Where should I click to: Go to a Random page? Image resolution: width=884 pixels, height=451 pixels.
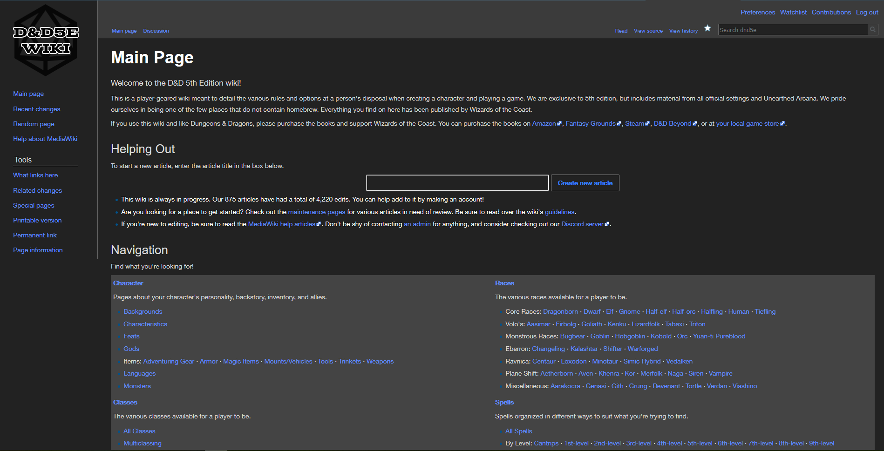coord(34,124)
